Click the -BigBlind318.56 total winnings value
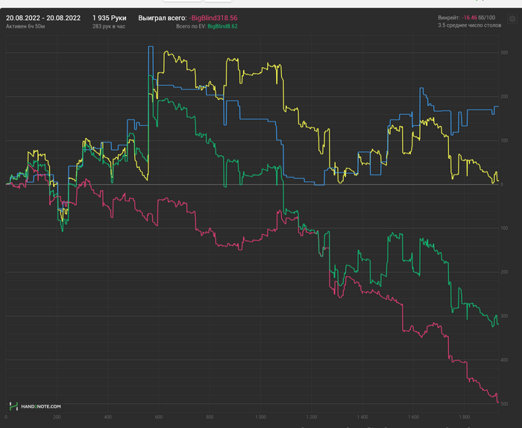The height and width of the screenshot is (428, 522). (x=213, y=18)
